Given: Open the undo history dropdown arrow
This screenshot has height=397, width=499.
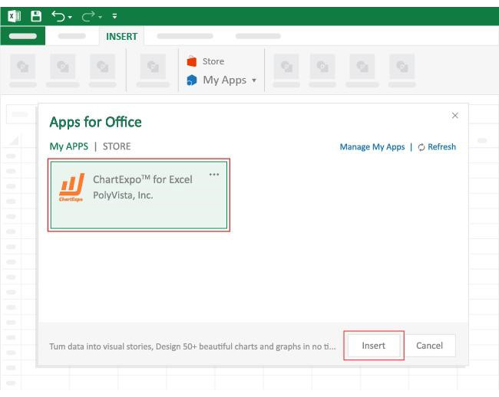Looking at the screenshot, I should [70, 17].
